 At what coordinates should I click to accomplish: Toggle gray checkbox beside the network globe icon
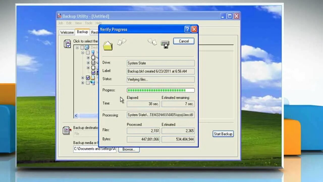pos(88,82)
